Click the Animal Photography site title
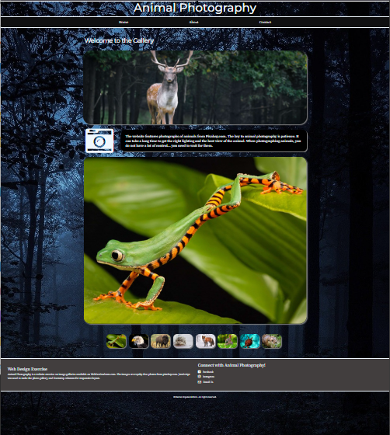 [195, 8]
